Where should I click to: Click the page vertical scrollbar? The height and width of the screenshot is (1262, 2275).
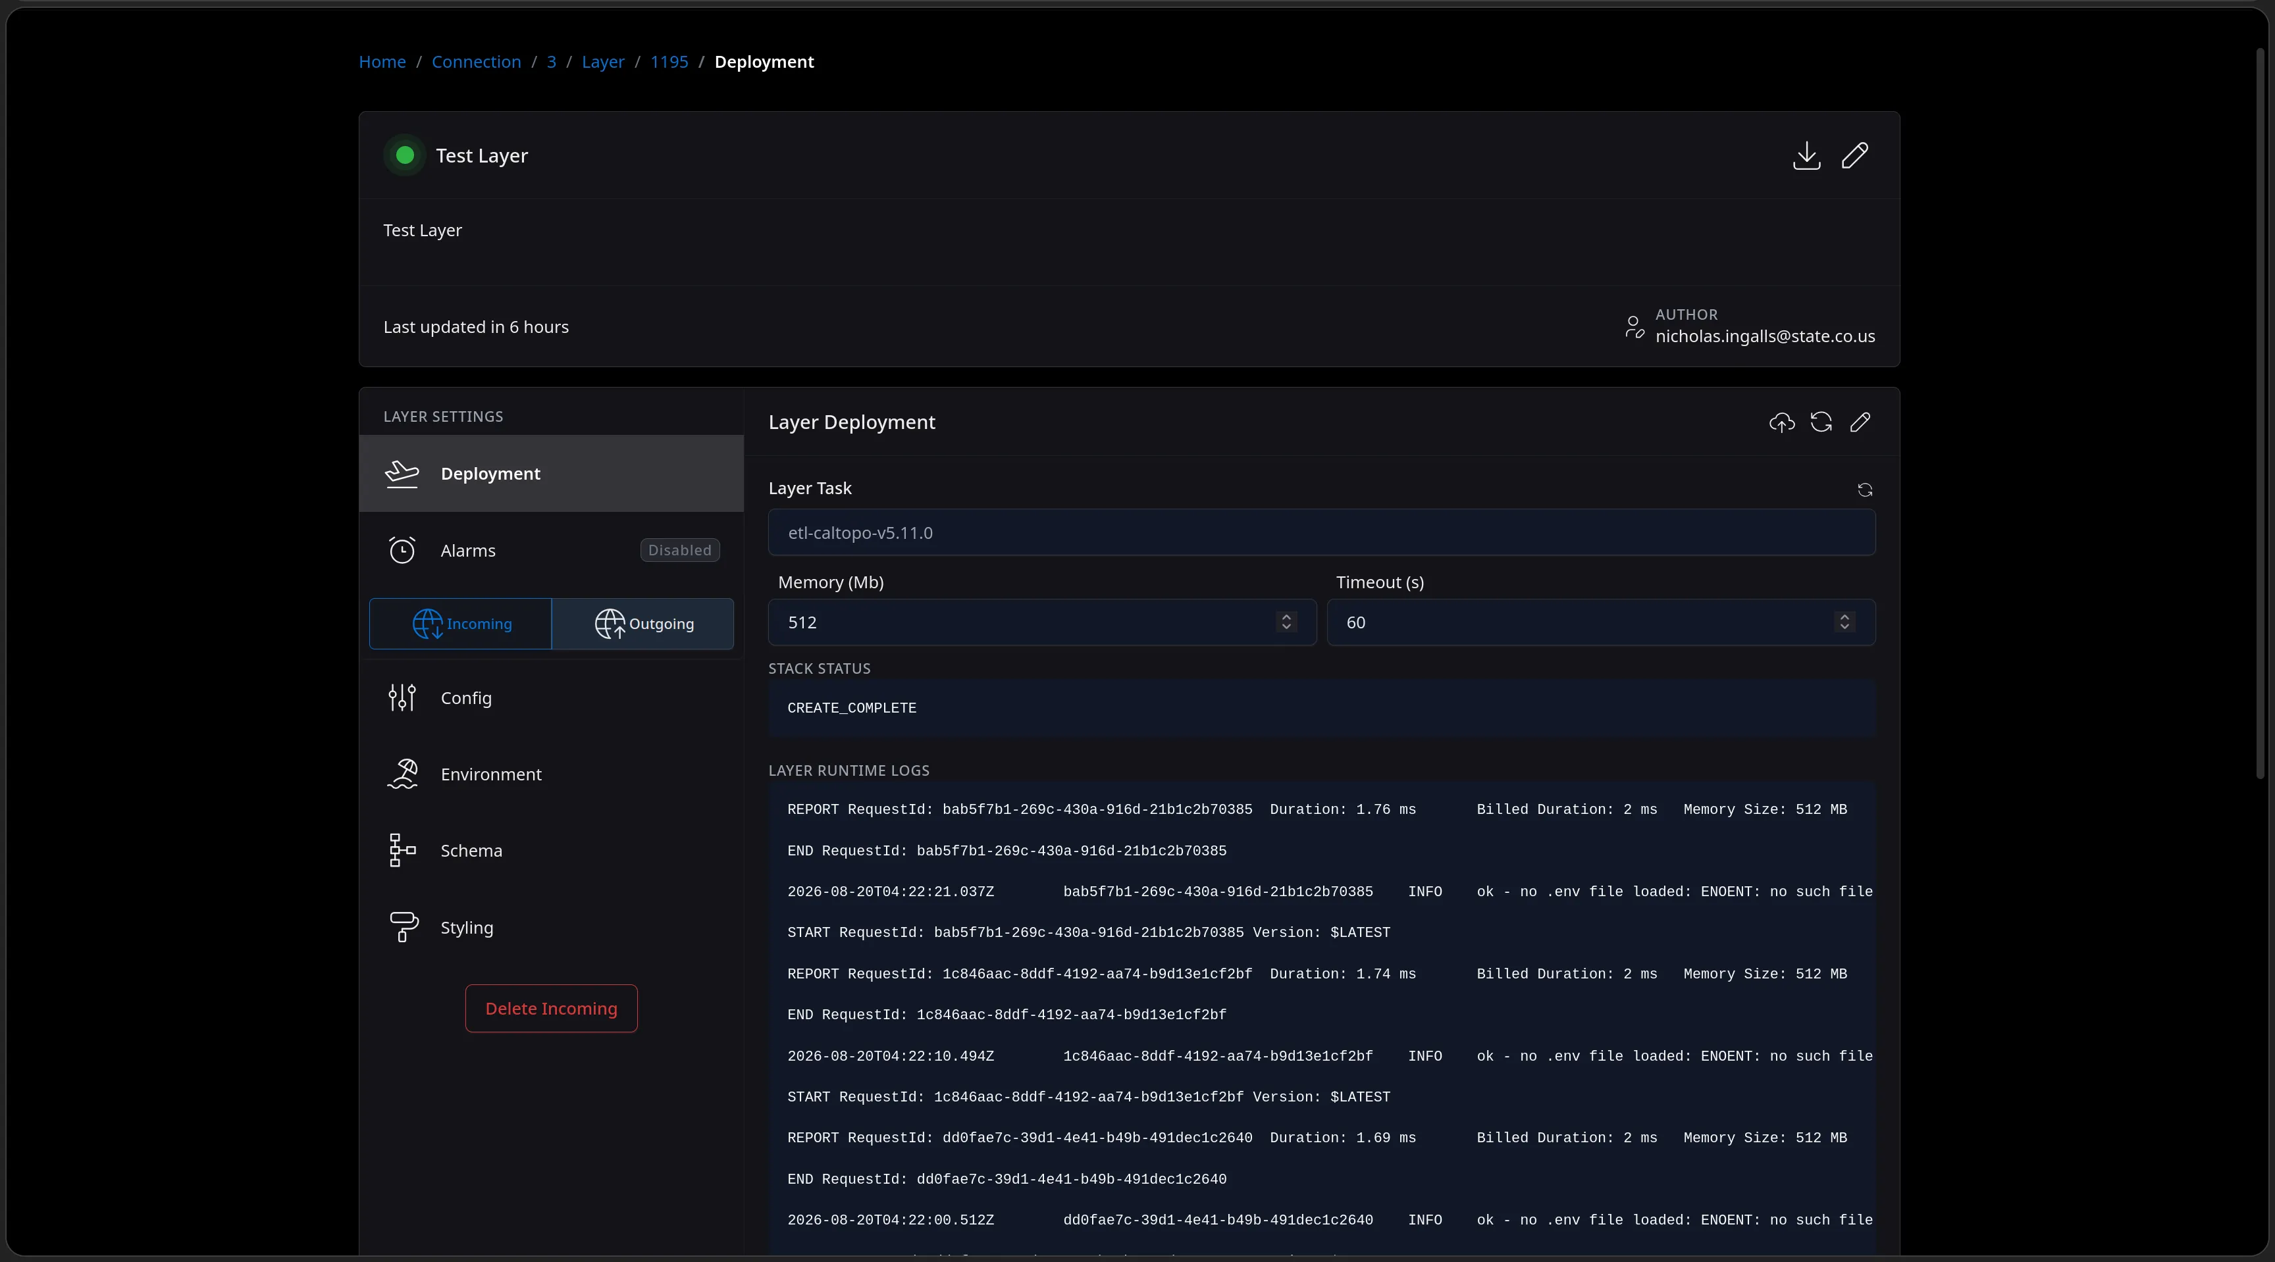click(2260, 413)
